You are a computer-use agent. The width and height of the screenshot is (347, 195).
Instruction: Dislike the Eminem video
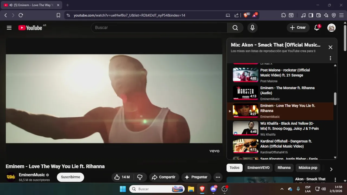tap(140, 177)
